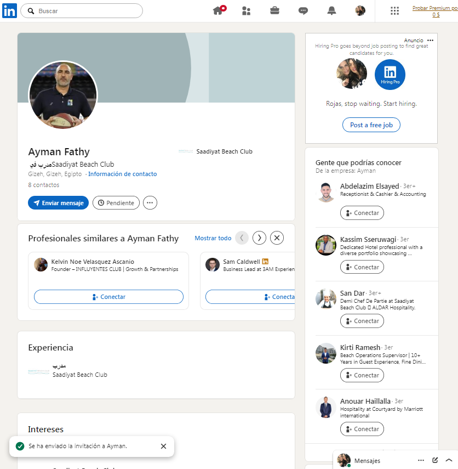Click Post a free job button

pos(371,125)
